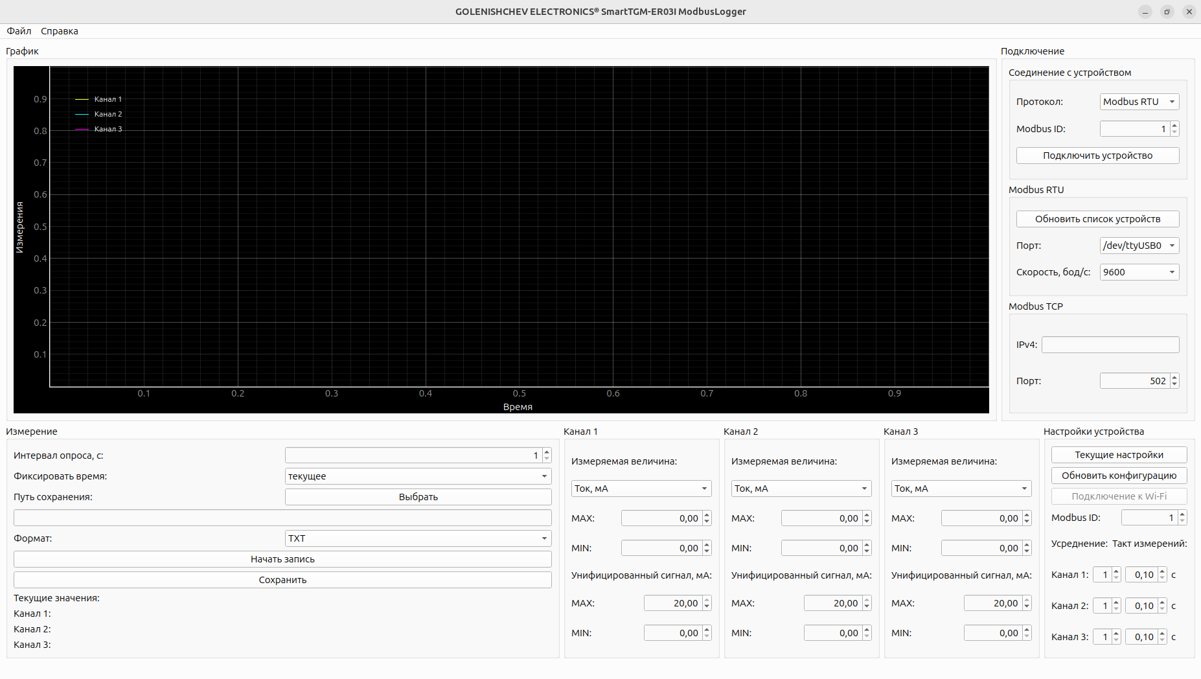Click the Сохранить button
Viewport: 1201px width, 679px height.
pos(282,580)
